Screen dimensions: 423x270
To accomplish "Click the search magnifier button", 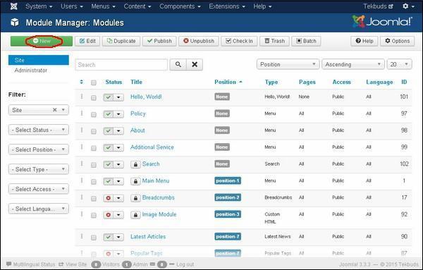I will pyautogui.click(x=178, y=64).
